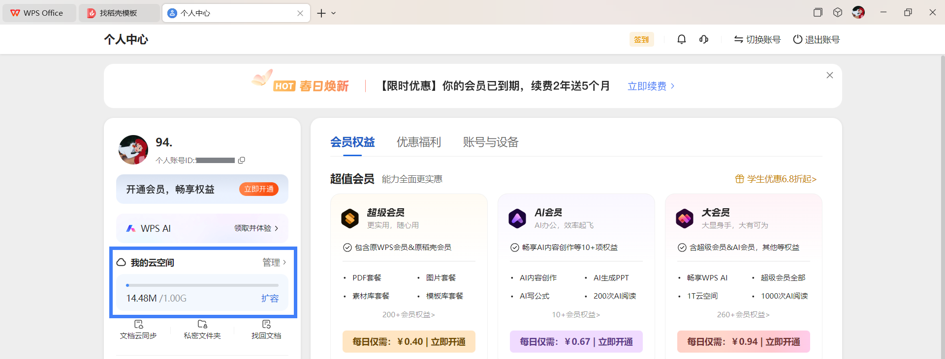The image size is (945, 359).
Task: Open the WPS Office home tab
Action: click(x=39, y=13)
